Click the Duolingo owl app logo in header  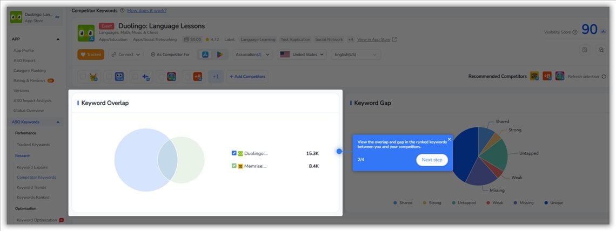click(86, 33)
